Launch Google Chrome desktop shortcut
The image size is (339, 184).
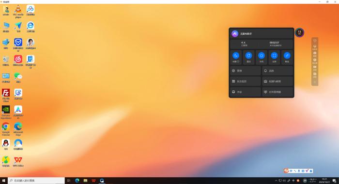pos(6,129)
